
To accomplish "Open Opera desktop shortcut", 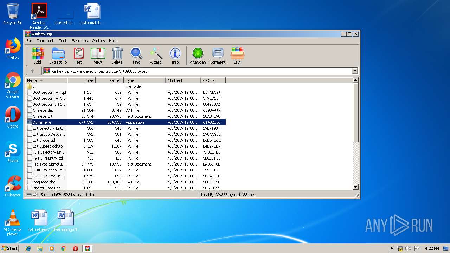I will click(x=13, y=117).
